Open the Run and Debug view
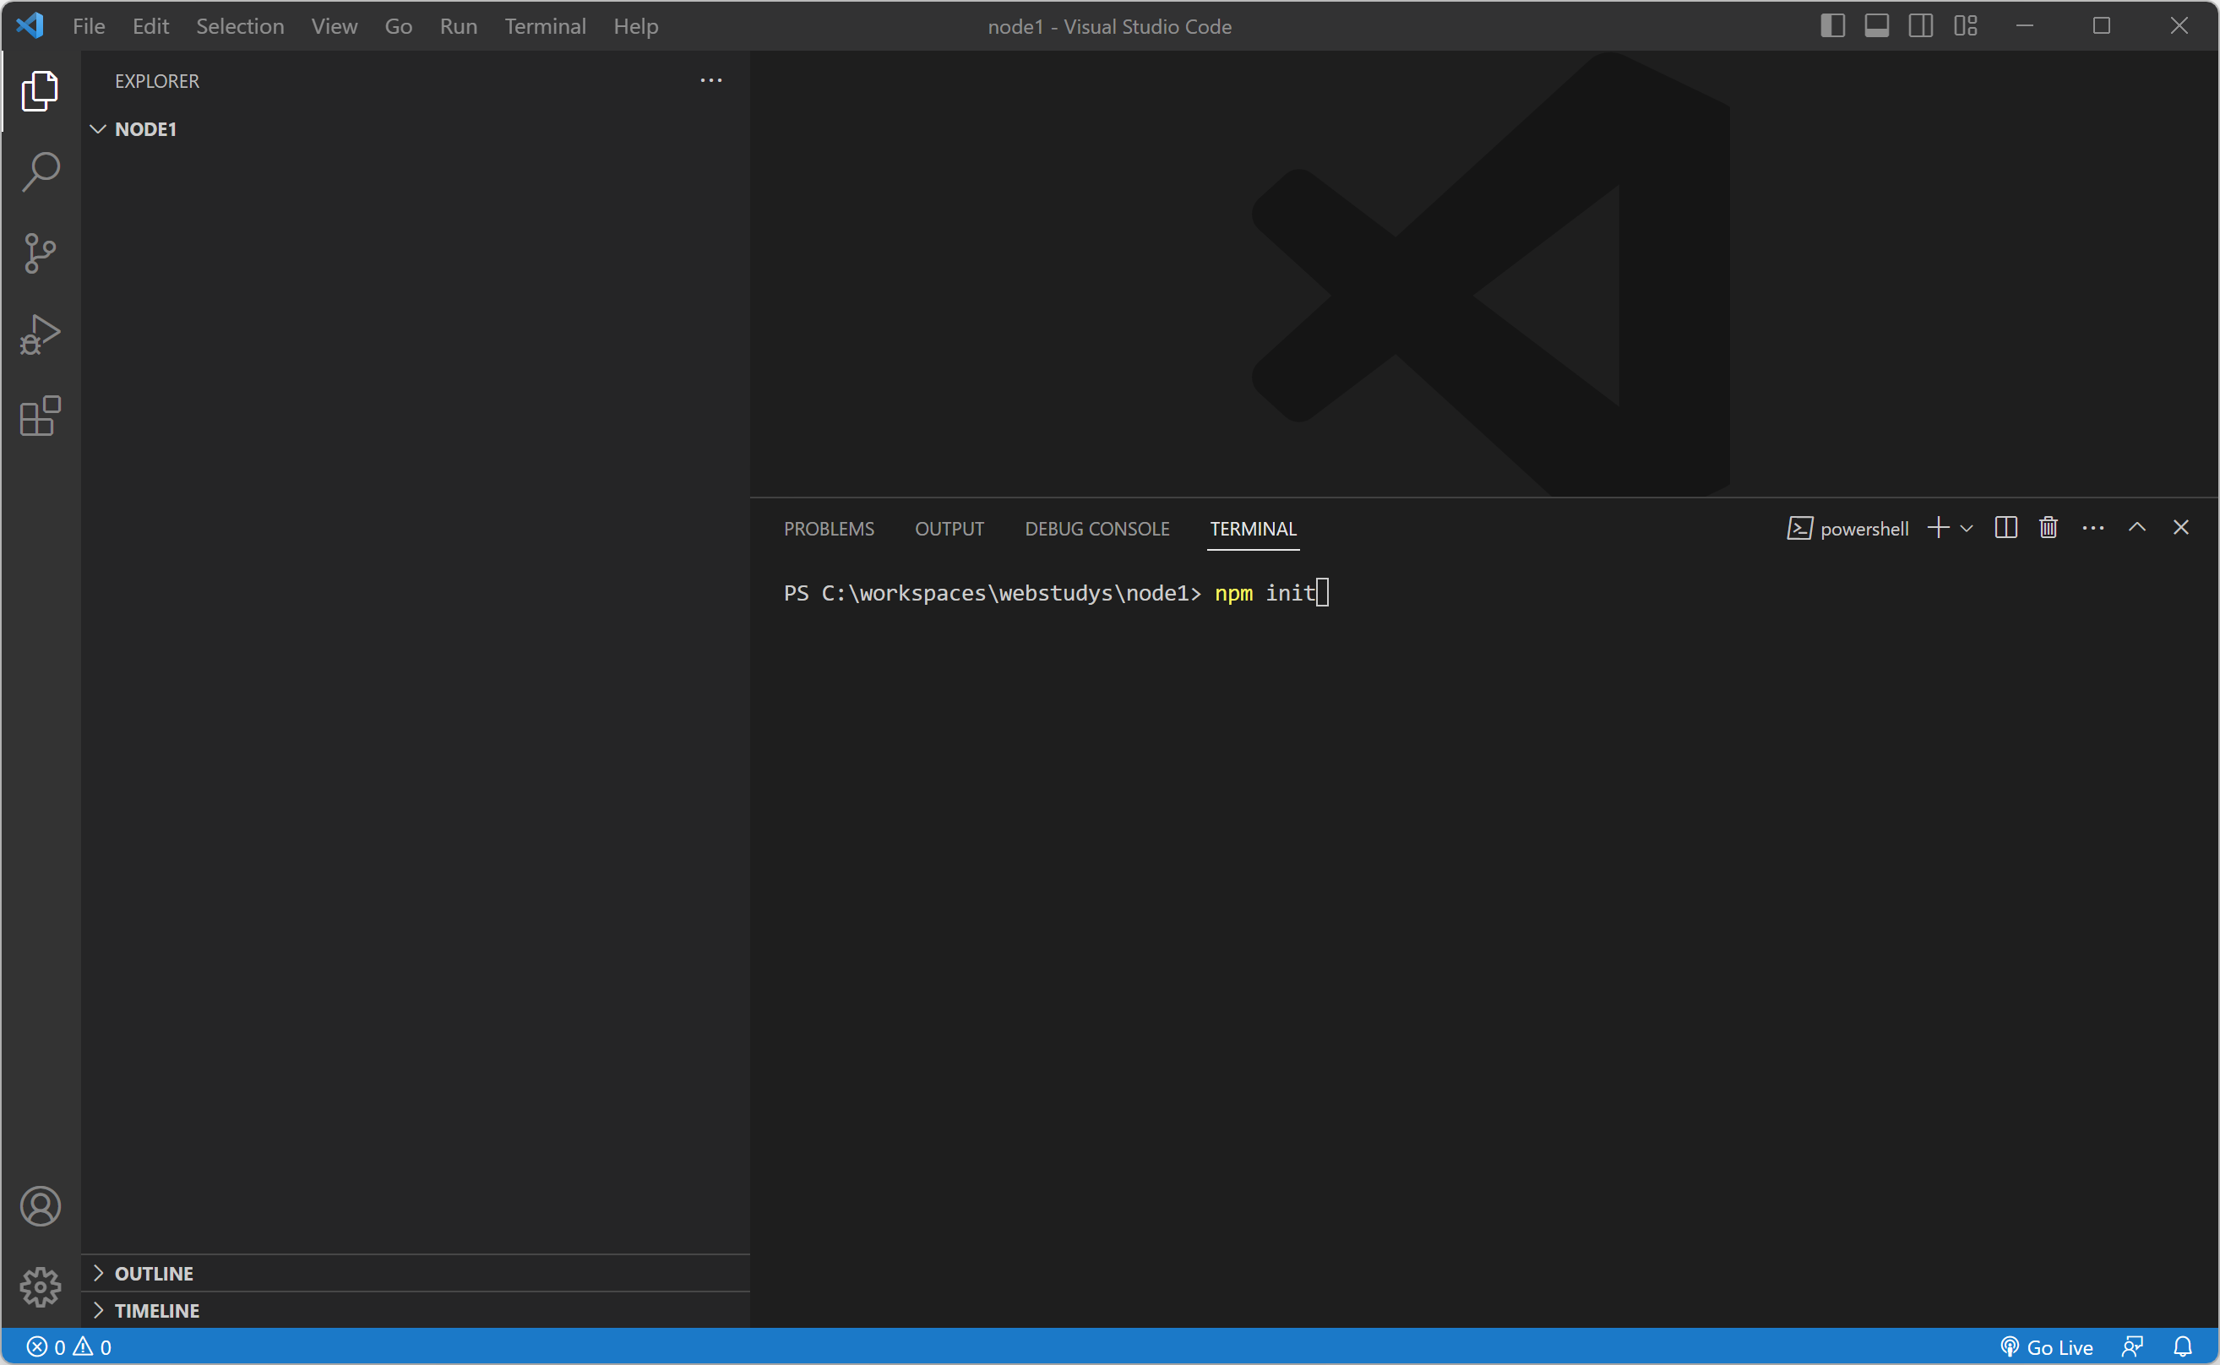Screen dimensions: 2220x1365 pos(41,334)
